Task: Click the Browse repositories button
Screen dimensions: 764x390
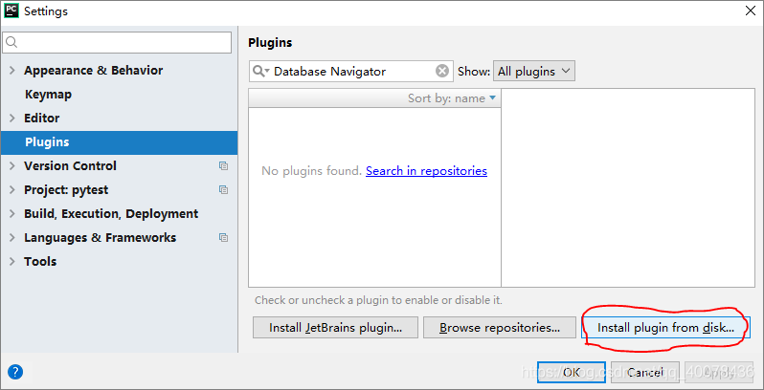Action: tap(500, 328)
